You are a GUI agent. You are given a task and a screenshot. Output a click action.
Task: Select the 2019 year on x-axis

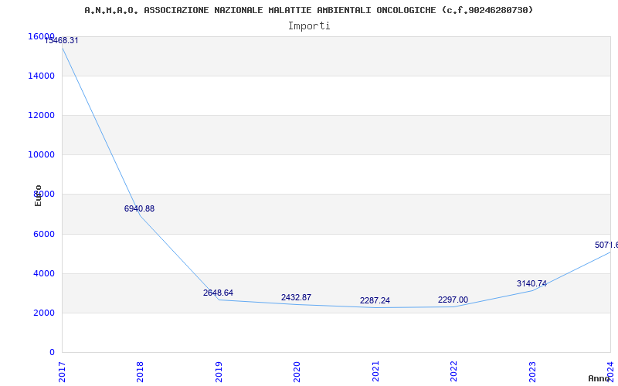pos(219,371)
